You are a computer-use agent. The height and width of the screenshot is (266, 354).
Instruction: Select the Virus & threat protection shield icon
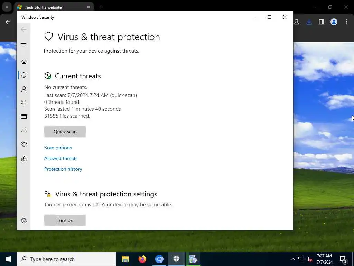(24, 75)
